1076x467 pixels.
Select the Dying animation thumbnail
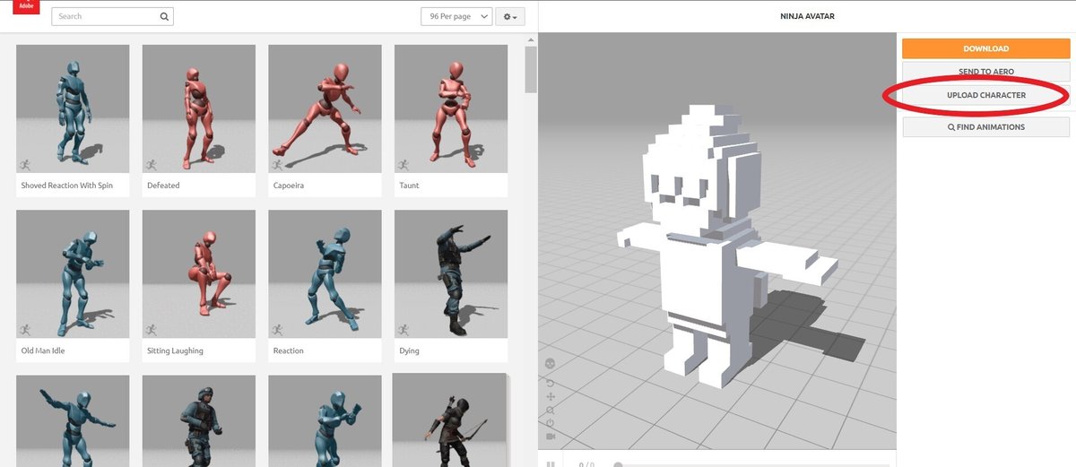tap(451, 274)
